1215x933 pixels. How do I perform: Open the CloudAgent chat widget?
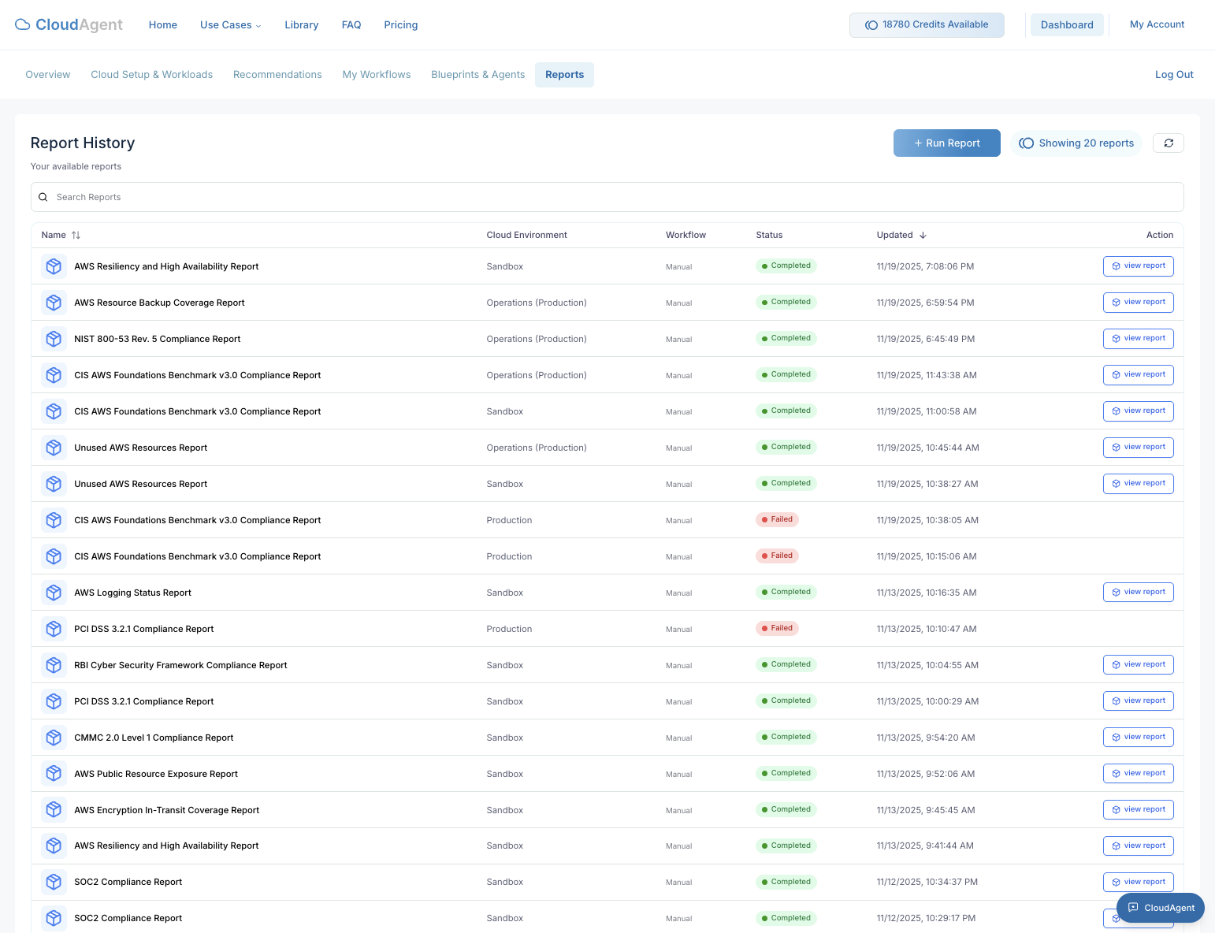[x=1160, y=908]
